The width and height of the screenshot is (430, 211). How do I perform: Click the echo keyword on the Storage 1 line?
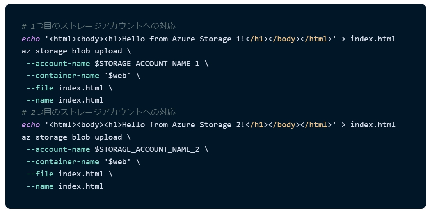pos(31,39)
